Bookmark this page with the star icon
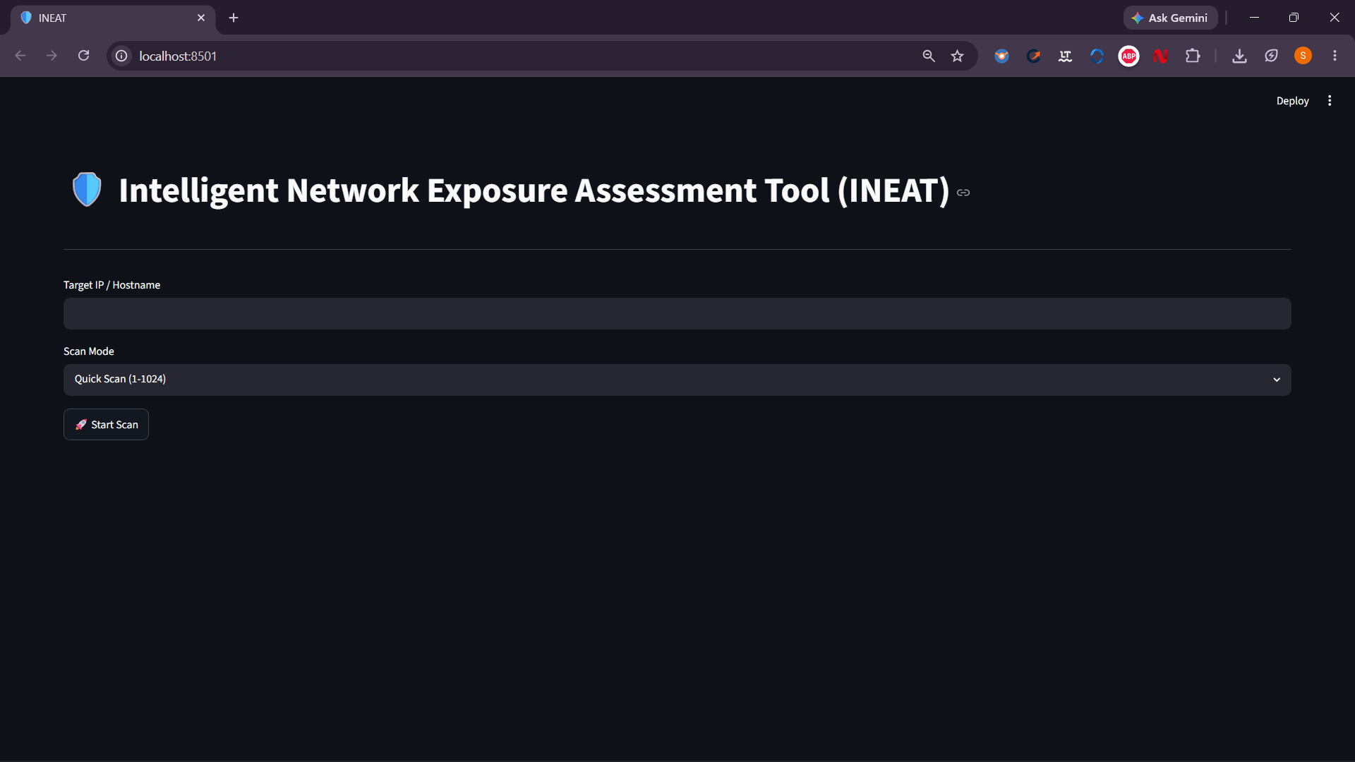 coord(957,56)
